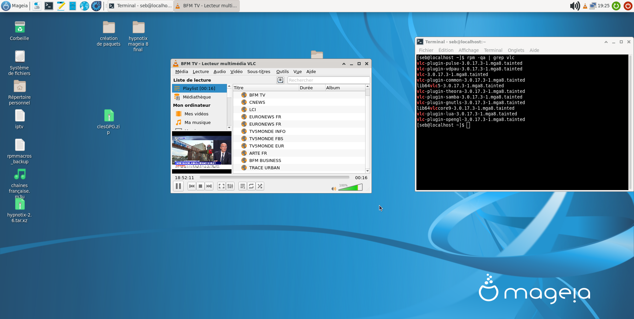Open the Vidéo menu in VLC

pyautogui.click(x=236, y=71)
